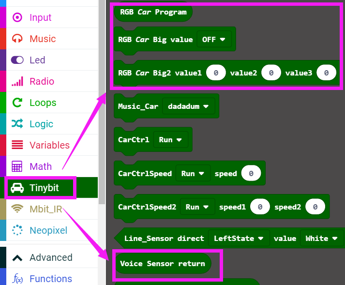Open the Neopixel block category

coord(48,230)
